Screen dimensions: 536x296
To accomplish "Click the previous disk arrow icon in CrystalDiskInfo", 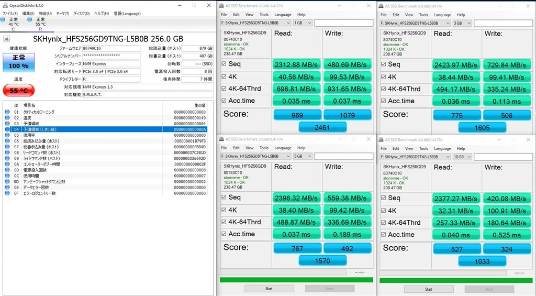I will (x=6, y=39).
